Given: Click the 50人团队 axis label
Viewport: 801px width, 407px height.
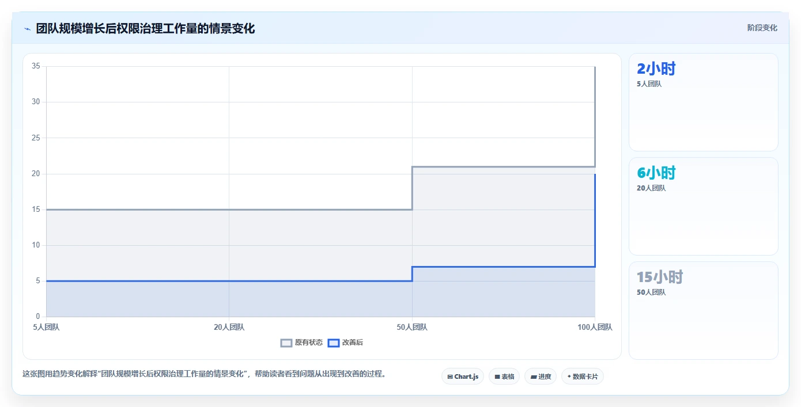Looking at the screenshot, I should (x=412, y=327).
